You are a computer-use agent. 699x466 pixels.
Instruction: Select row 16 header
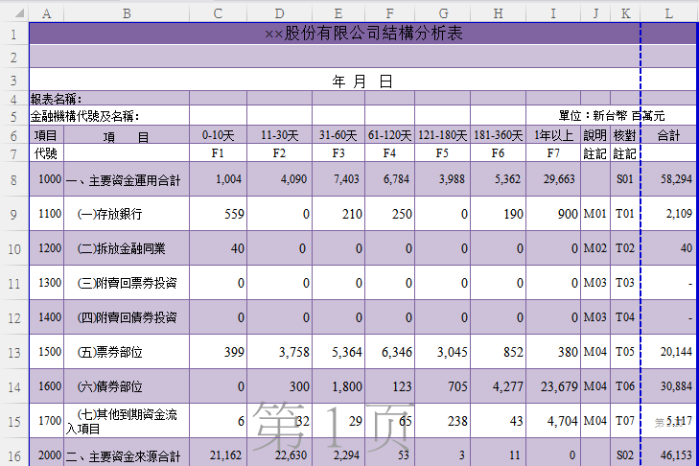pyautogui.click(x=13, y=455)
